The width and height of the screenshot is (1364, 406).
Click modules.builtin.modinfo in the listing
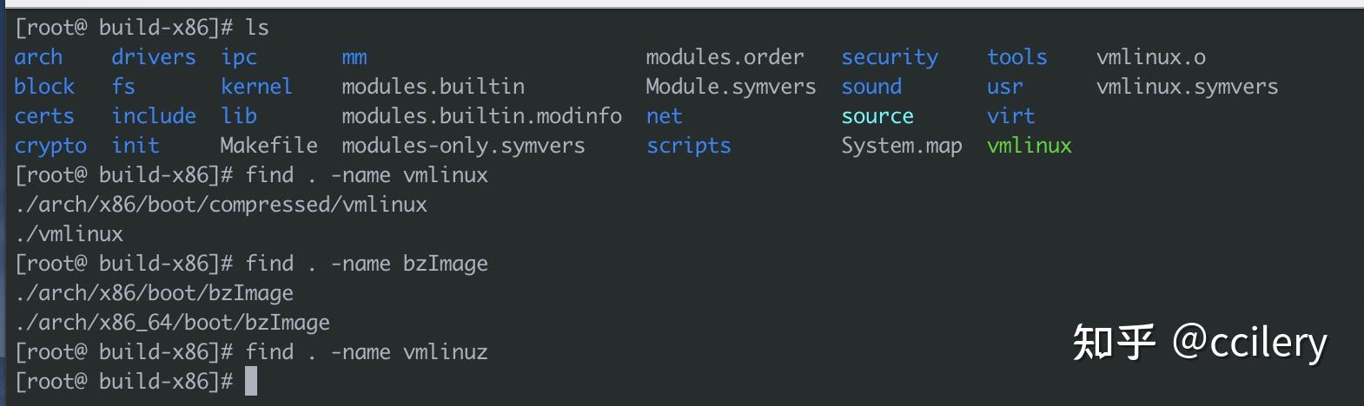[481, 116]
